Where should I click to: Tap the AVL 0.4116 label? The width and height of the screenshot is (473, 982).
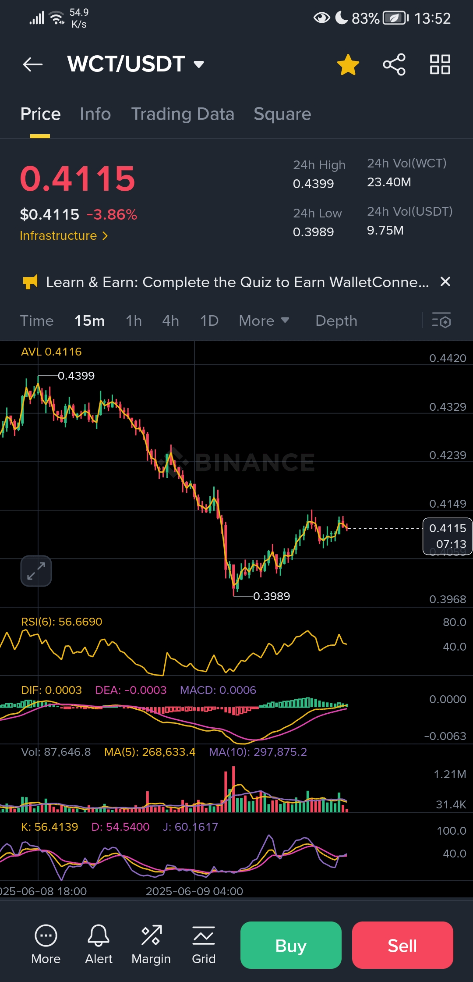(x=51, y=352)
